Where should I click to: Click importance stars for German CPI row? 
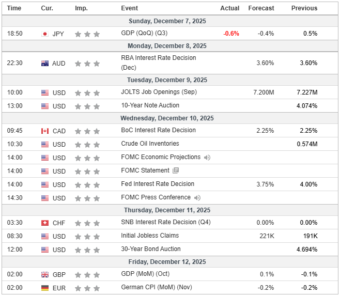pyautogui.click(x=87, y=288)
